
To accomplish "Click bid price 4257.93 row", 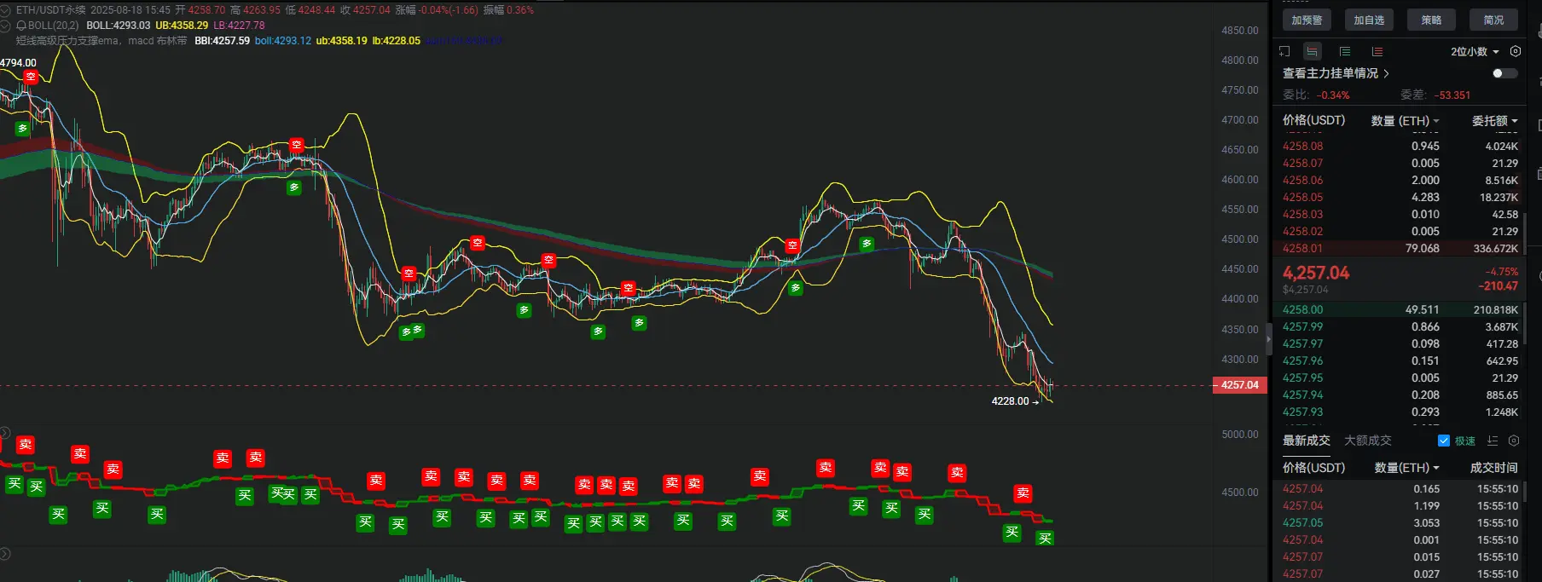I will point(1400,412).
